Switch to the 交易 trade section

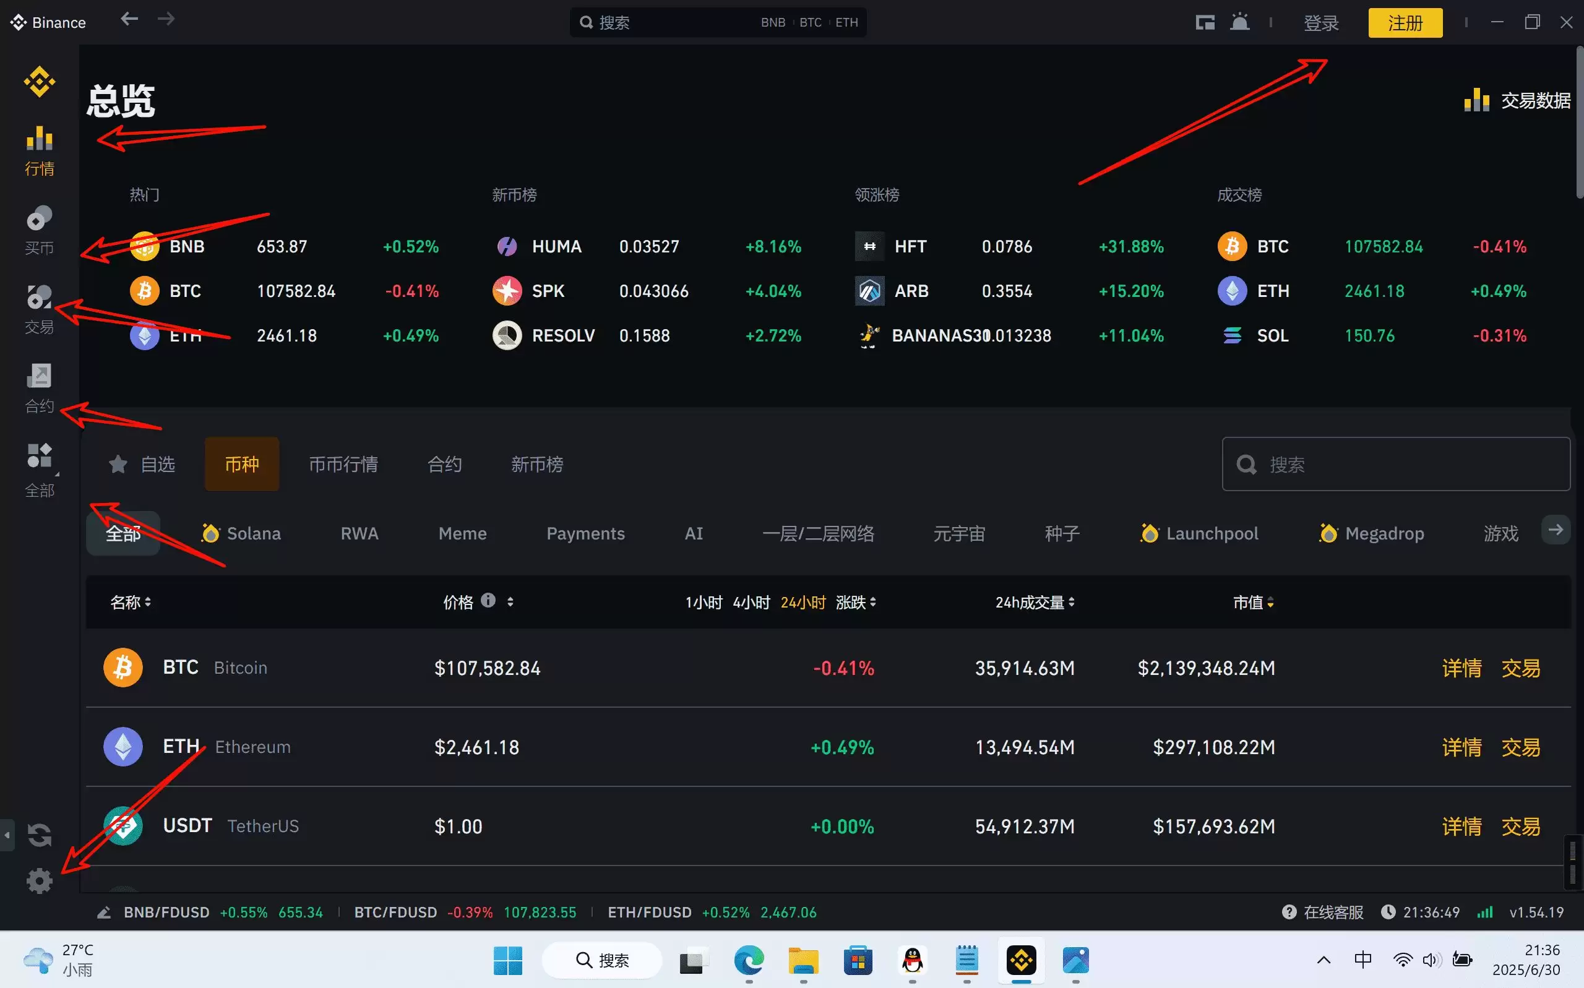[x=39, y=309]
